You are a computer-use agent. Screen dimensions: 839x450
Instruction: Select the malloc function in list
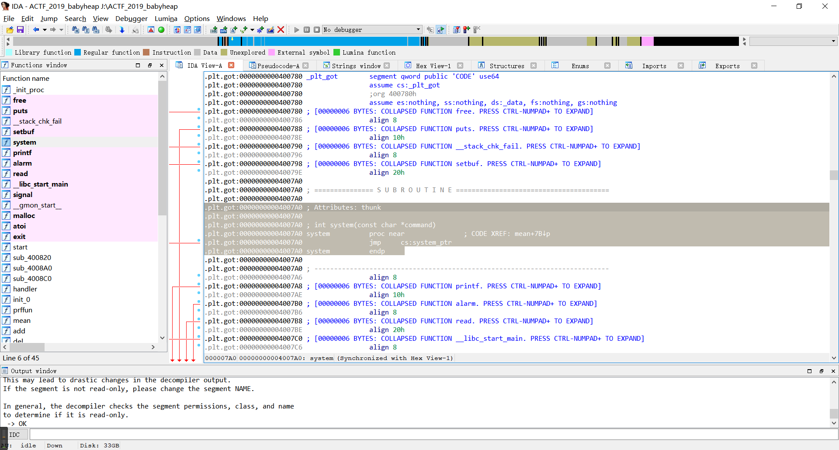pyautogui.click(x=24, y=215)
